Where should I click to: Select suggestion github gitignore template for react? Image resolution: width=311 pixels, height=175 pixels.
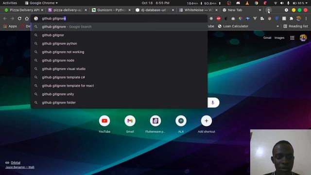tap(119, 86)
